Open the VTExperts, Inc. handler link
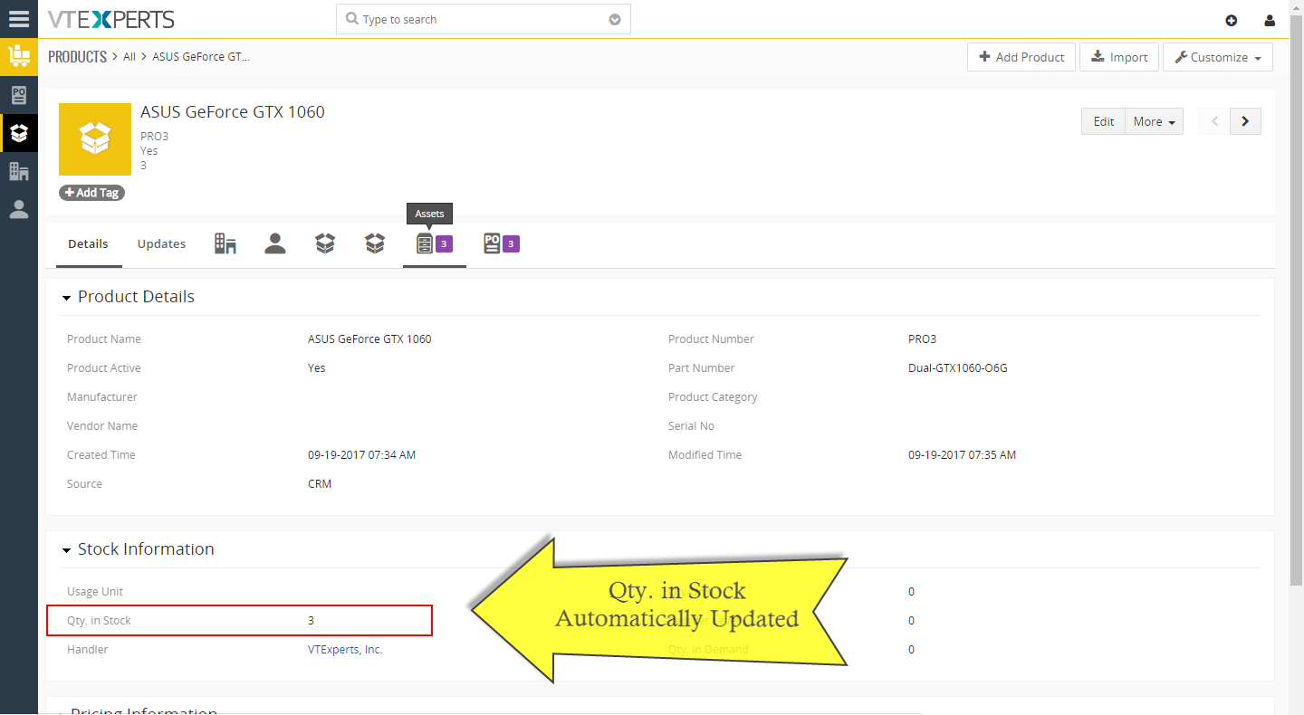 [345, 649]
